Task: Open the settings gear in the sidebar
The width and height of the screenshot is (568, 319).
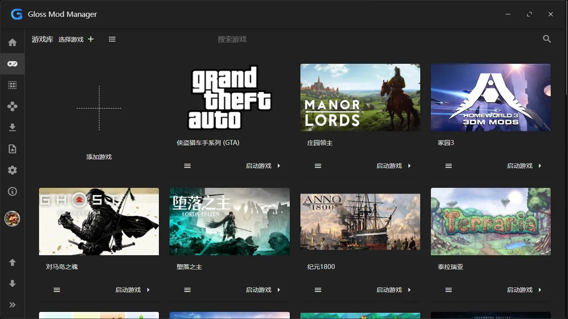Action: point(12,170)
